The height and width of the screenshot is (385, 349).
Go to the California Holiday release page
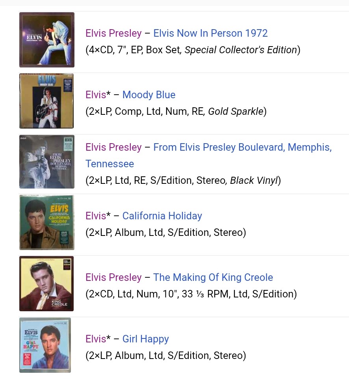point(162,216)
